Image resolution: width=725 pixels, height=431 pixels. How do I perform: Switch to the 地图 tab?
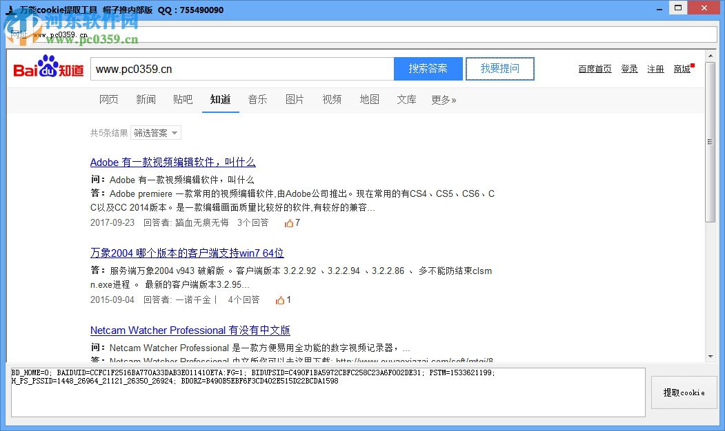[x=369, y=100]
